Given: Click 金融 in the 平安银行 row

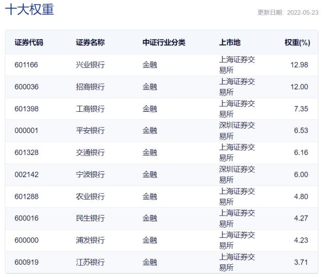Looking at the screenshot, I should 150,131.
